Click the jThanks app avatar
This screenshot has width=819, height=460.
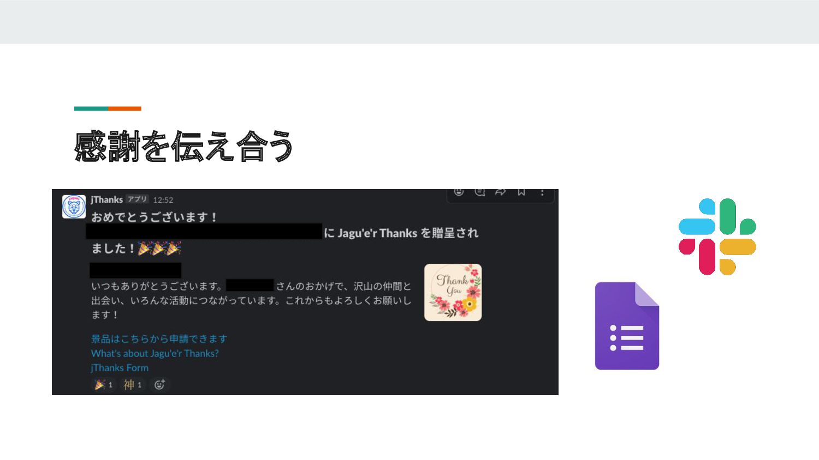(x=74, y=207)
